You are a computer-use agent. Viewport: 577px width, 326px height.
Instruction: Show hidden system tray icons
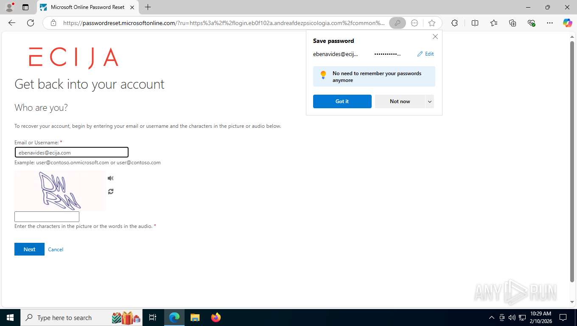(x=491, y=318)
